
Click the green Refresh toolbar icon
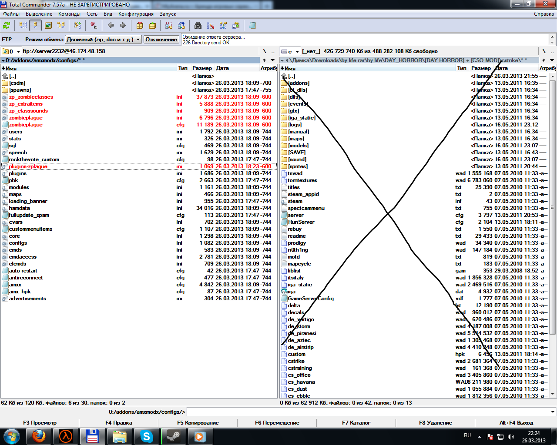pos(7,26)
